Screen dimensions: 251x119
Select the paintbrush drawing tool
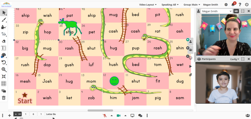[x=4, y=20]
